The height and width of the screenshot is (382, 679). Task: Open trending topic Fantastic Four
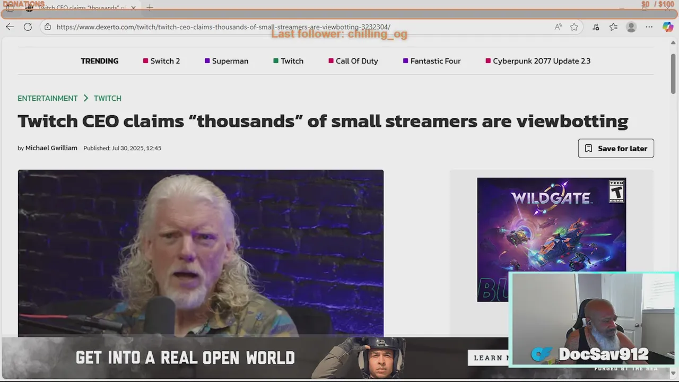432,61
